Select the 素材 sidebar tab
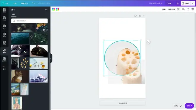 pos(4,51)
